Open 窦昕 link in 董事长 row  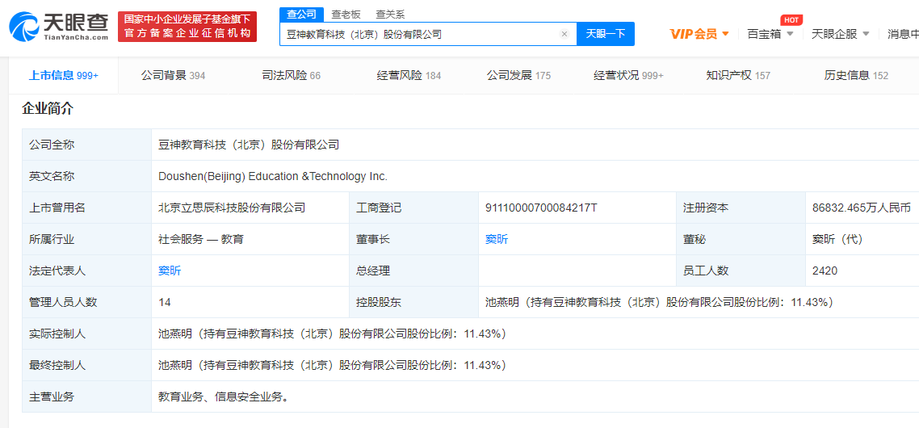tap(497, 239)
